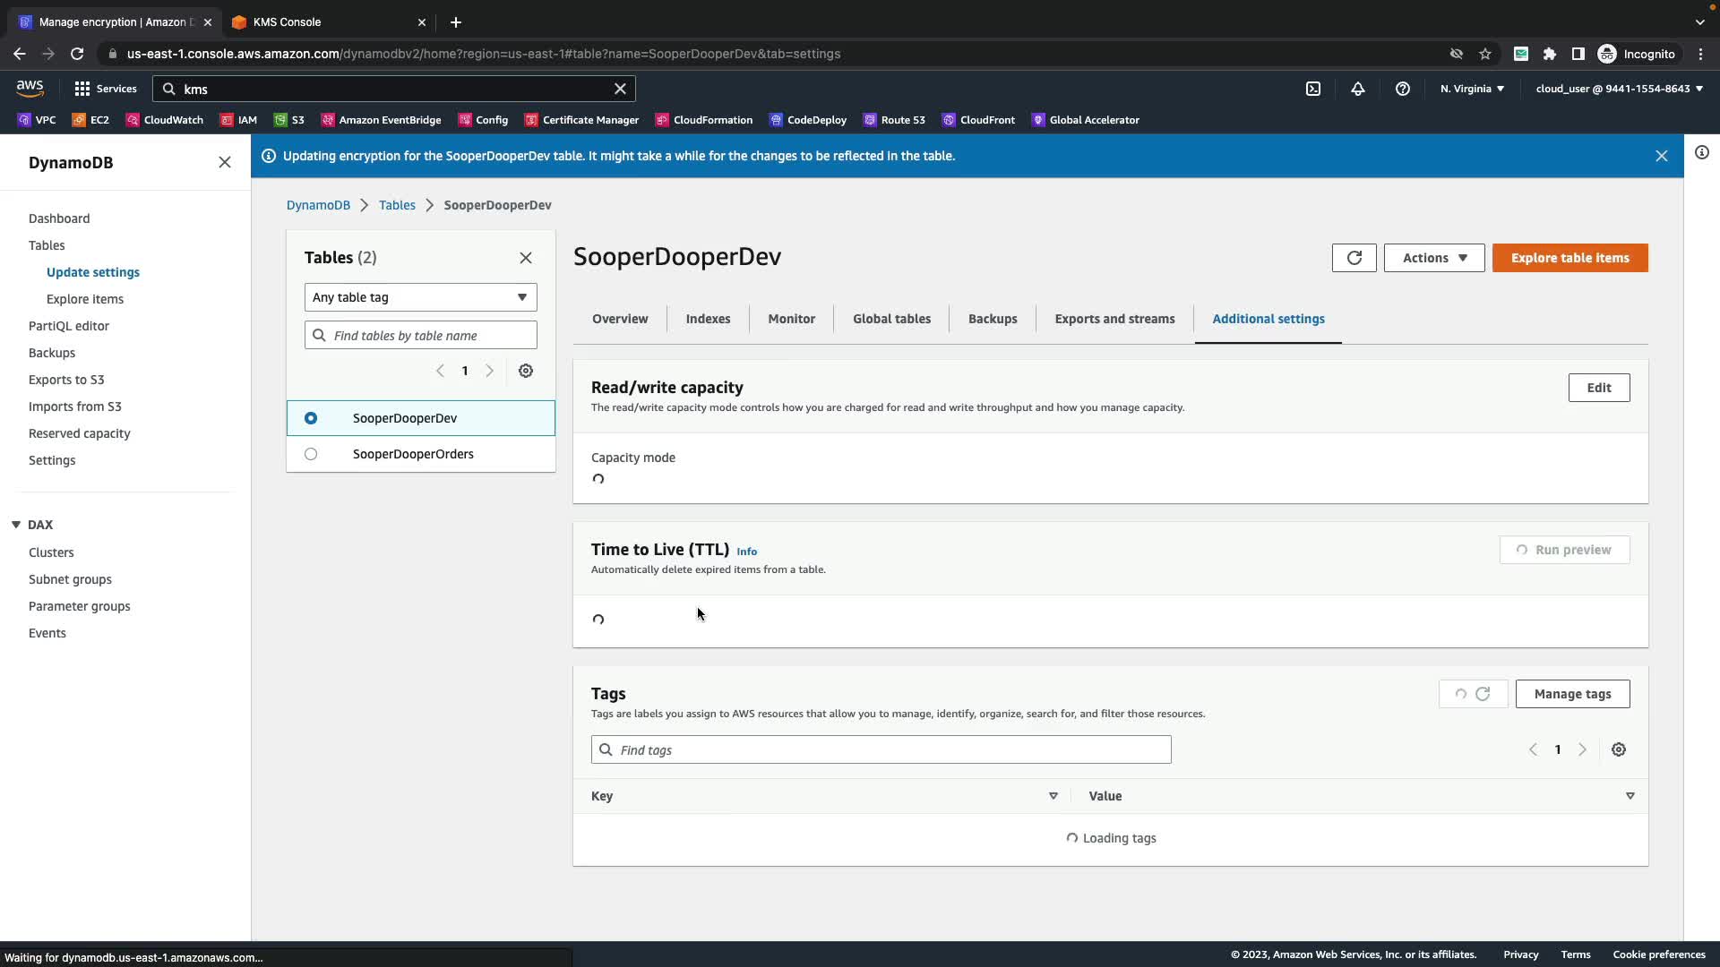Open the N. Virginia region selector
Image resolution: width=1720 pixels, height=967 pixels.
point(1471,89)
